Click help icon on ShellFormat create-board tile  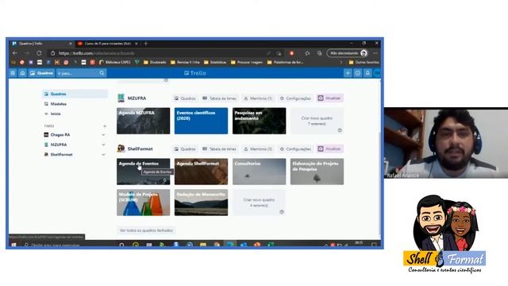coord(282,212)
